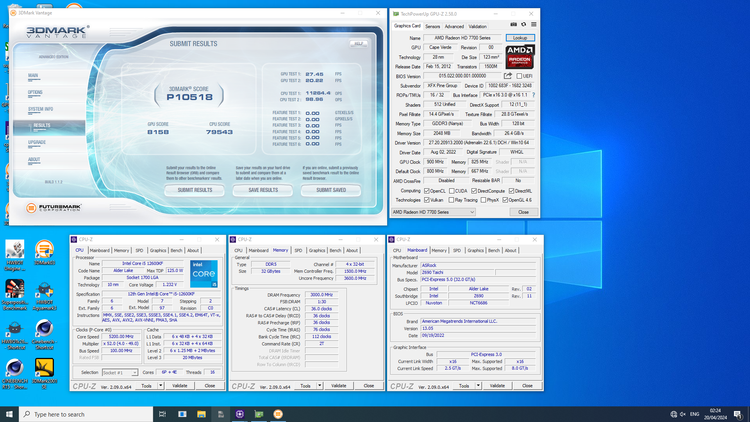750x422 pixels.
Task: Open Graphics tab in Mainboard CPU-Z window
Action: coord(475,250)
